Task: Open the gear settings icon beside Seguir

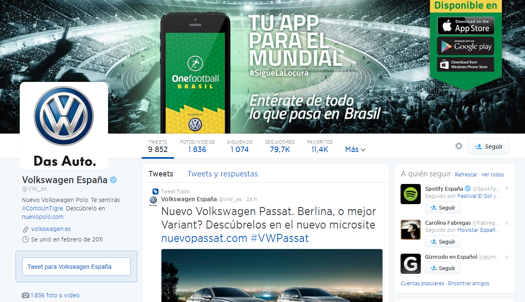Action: point(459,146)
